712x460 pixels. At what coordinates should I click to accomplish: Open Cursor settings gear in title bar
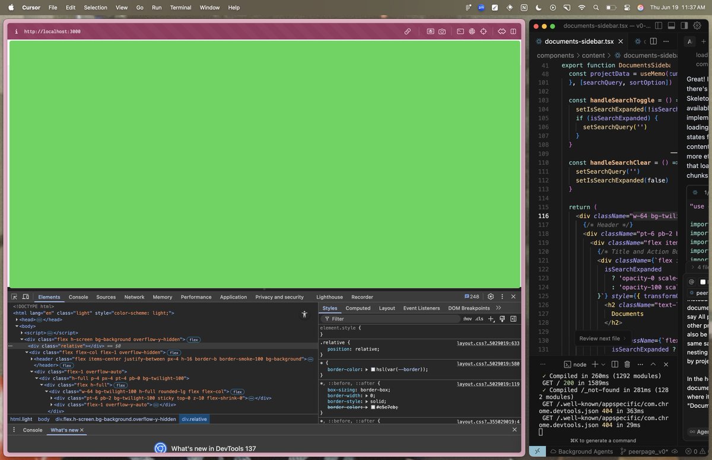698,25
